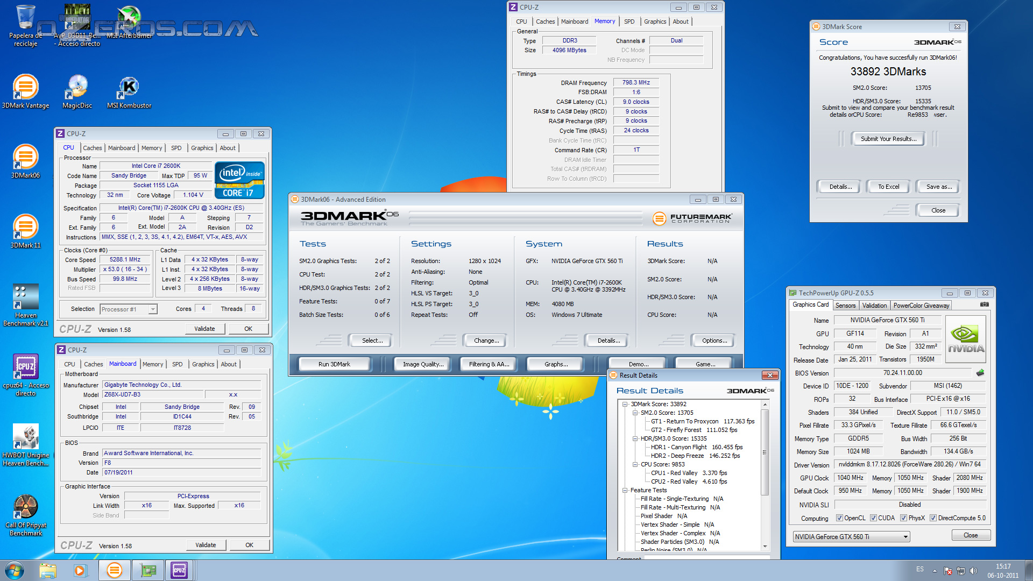Click the Result Details vertical scrollbar thumb
The height and width of the screenshot is (581, 1033).
click(765, 452)
